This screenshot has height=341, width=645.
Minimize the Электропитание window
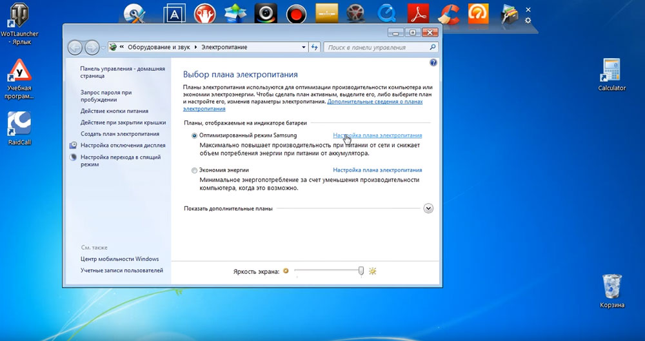click(x=396, y=32)
